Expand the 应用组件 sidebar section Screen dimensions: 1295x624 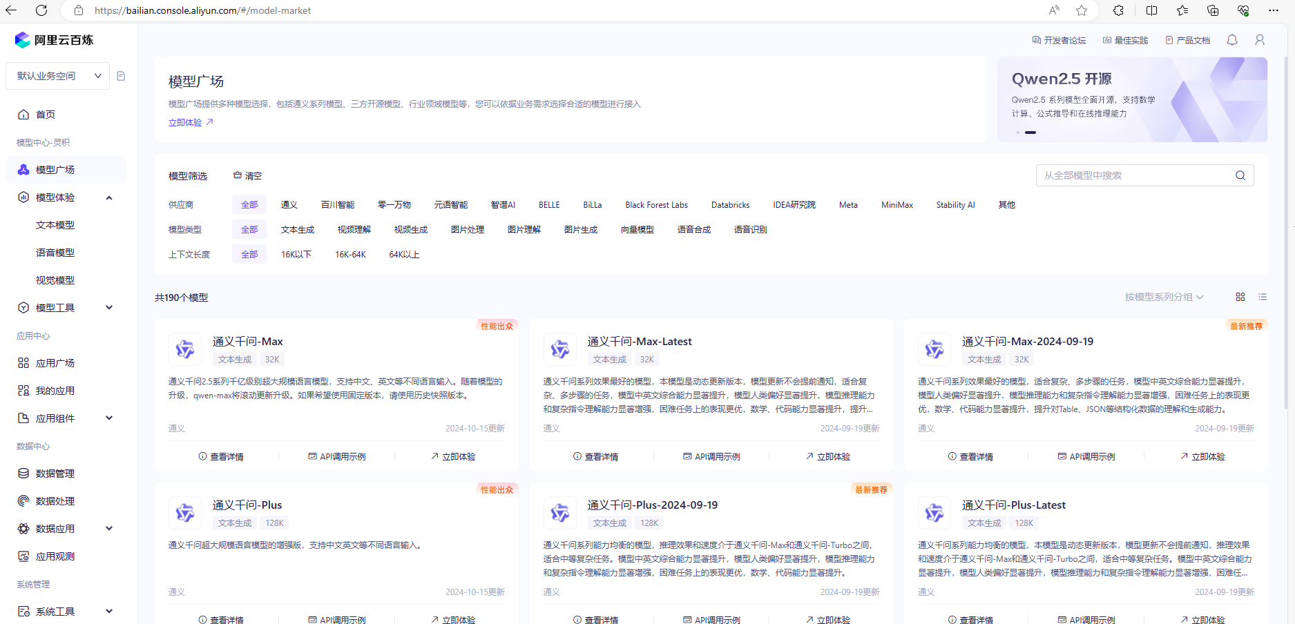(x=109, y=418)
